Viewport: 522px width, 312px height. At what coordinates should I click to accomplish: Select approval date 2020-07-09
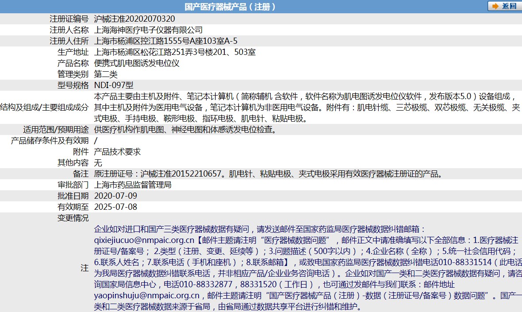[115, 196]
